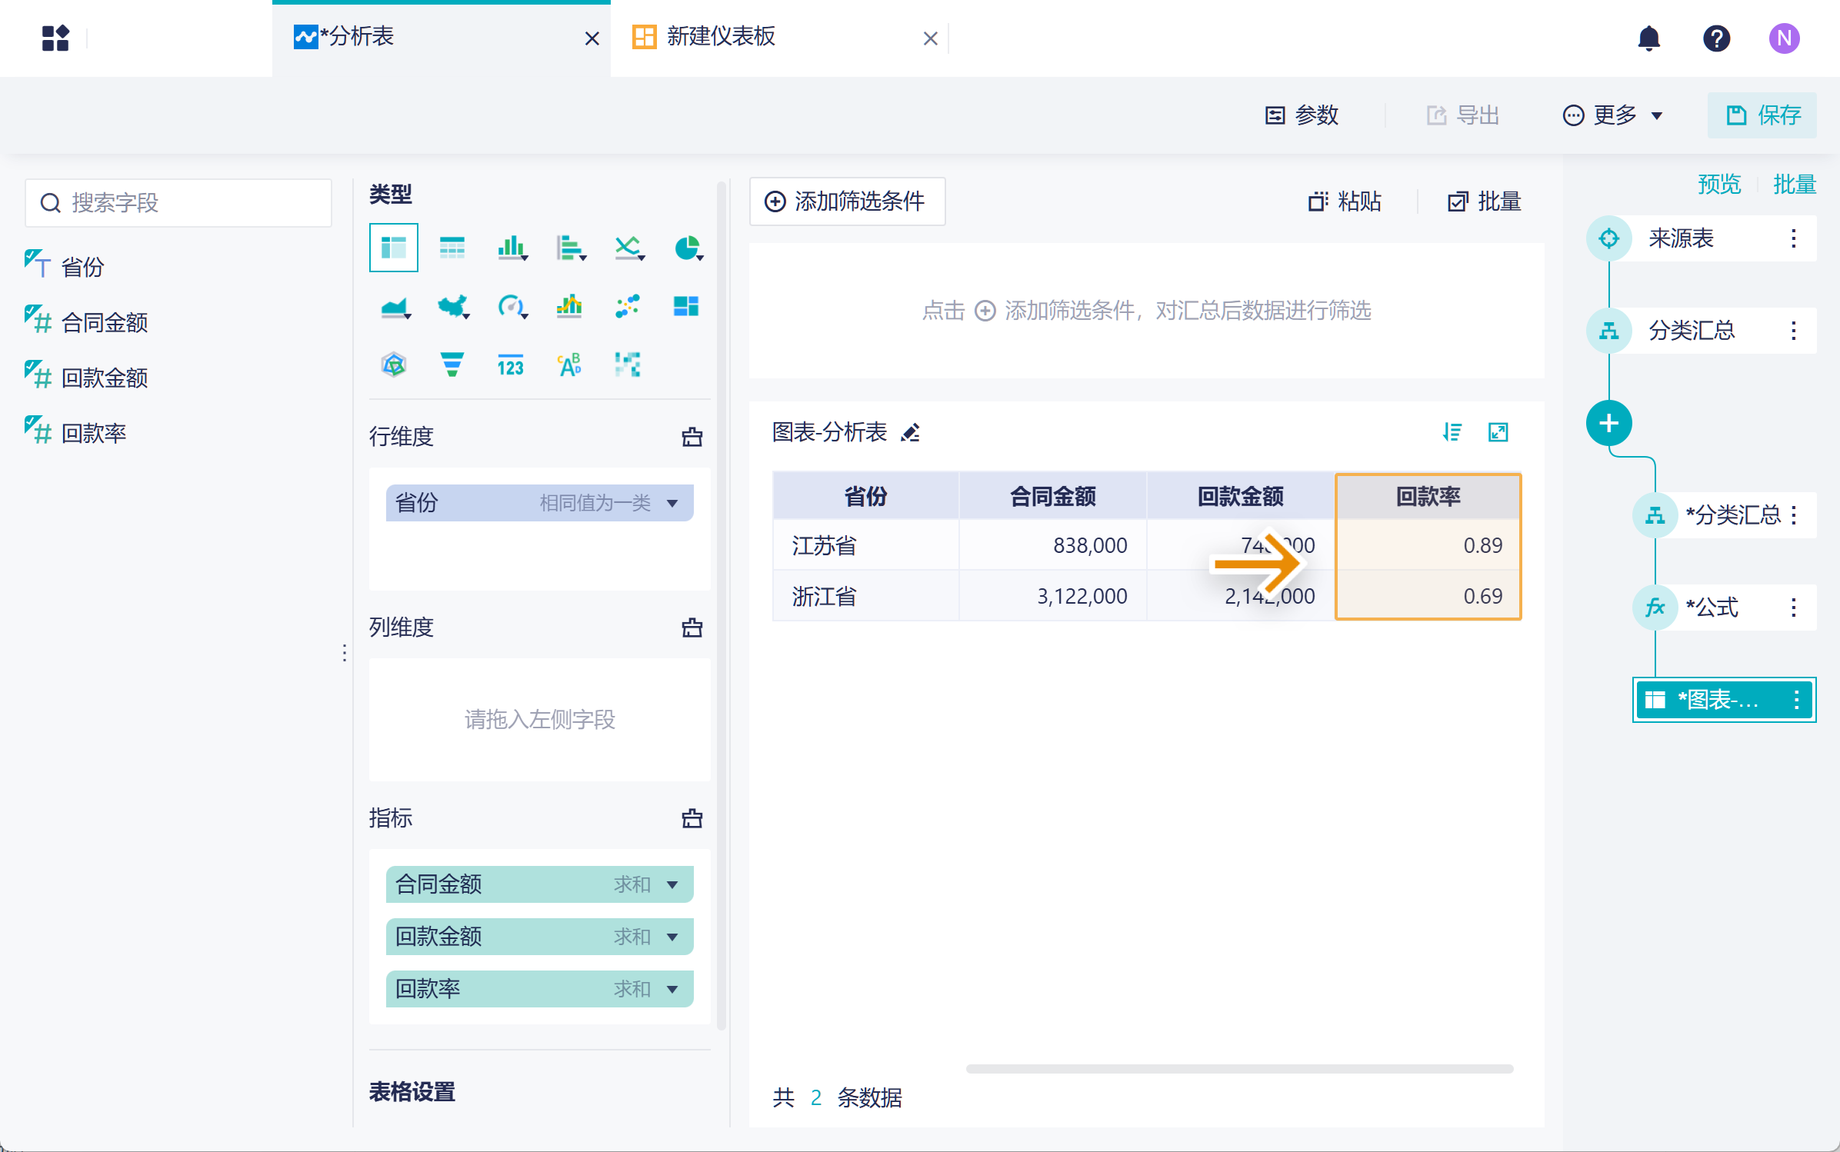Clear the 行维度 fields with broom icon
Screen dimensions: 1840x1152
click(692, 437)
